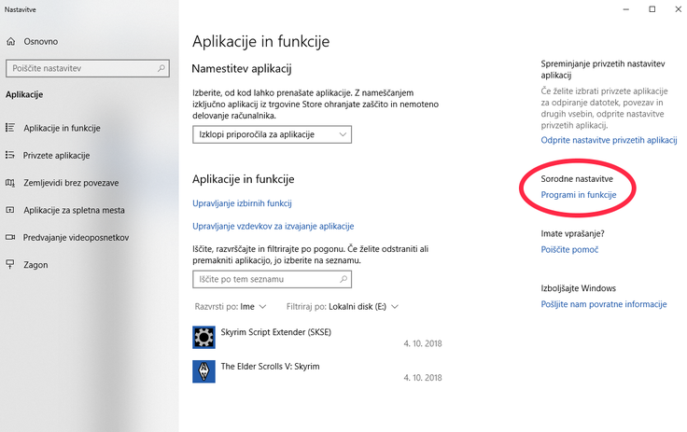
Task: Select Zagon in the sidebar menu
Action: coord(35,265)
